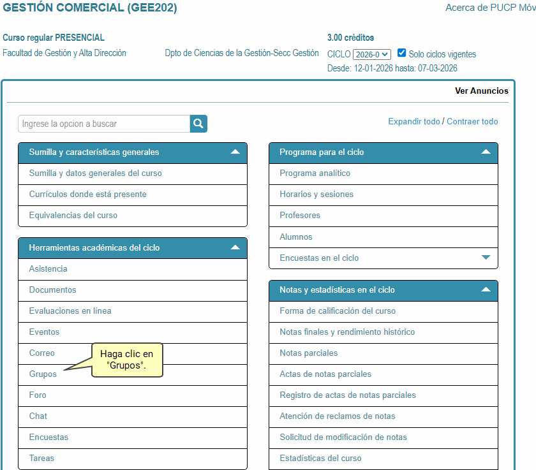Click the Expandir todo link

click(413, 121)
